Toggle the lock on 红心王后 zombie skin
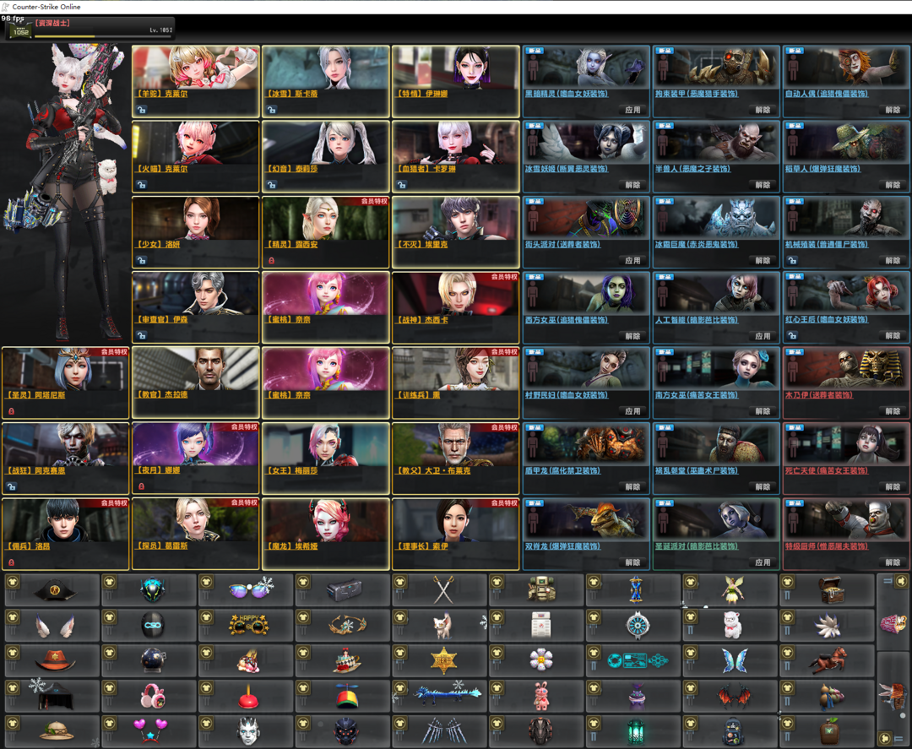The image size is (912, 749). coord(793,335)
